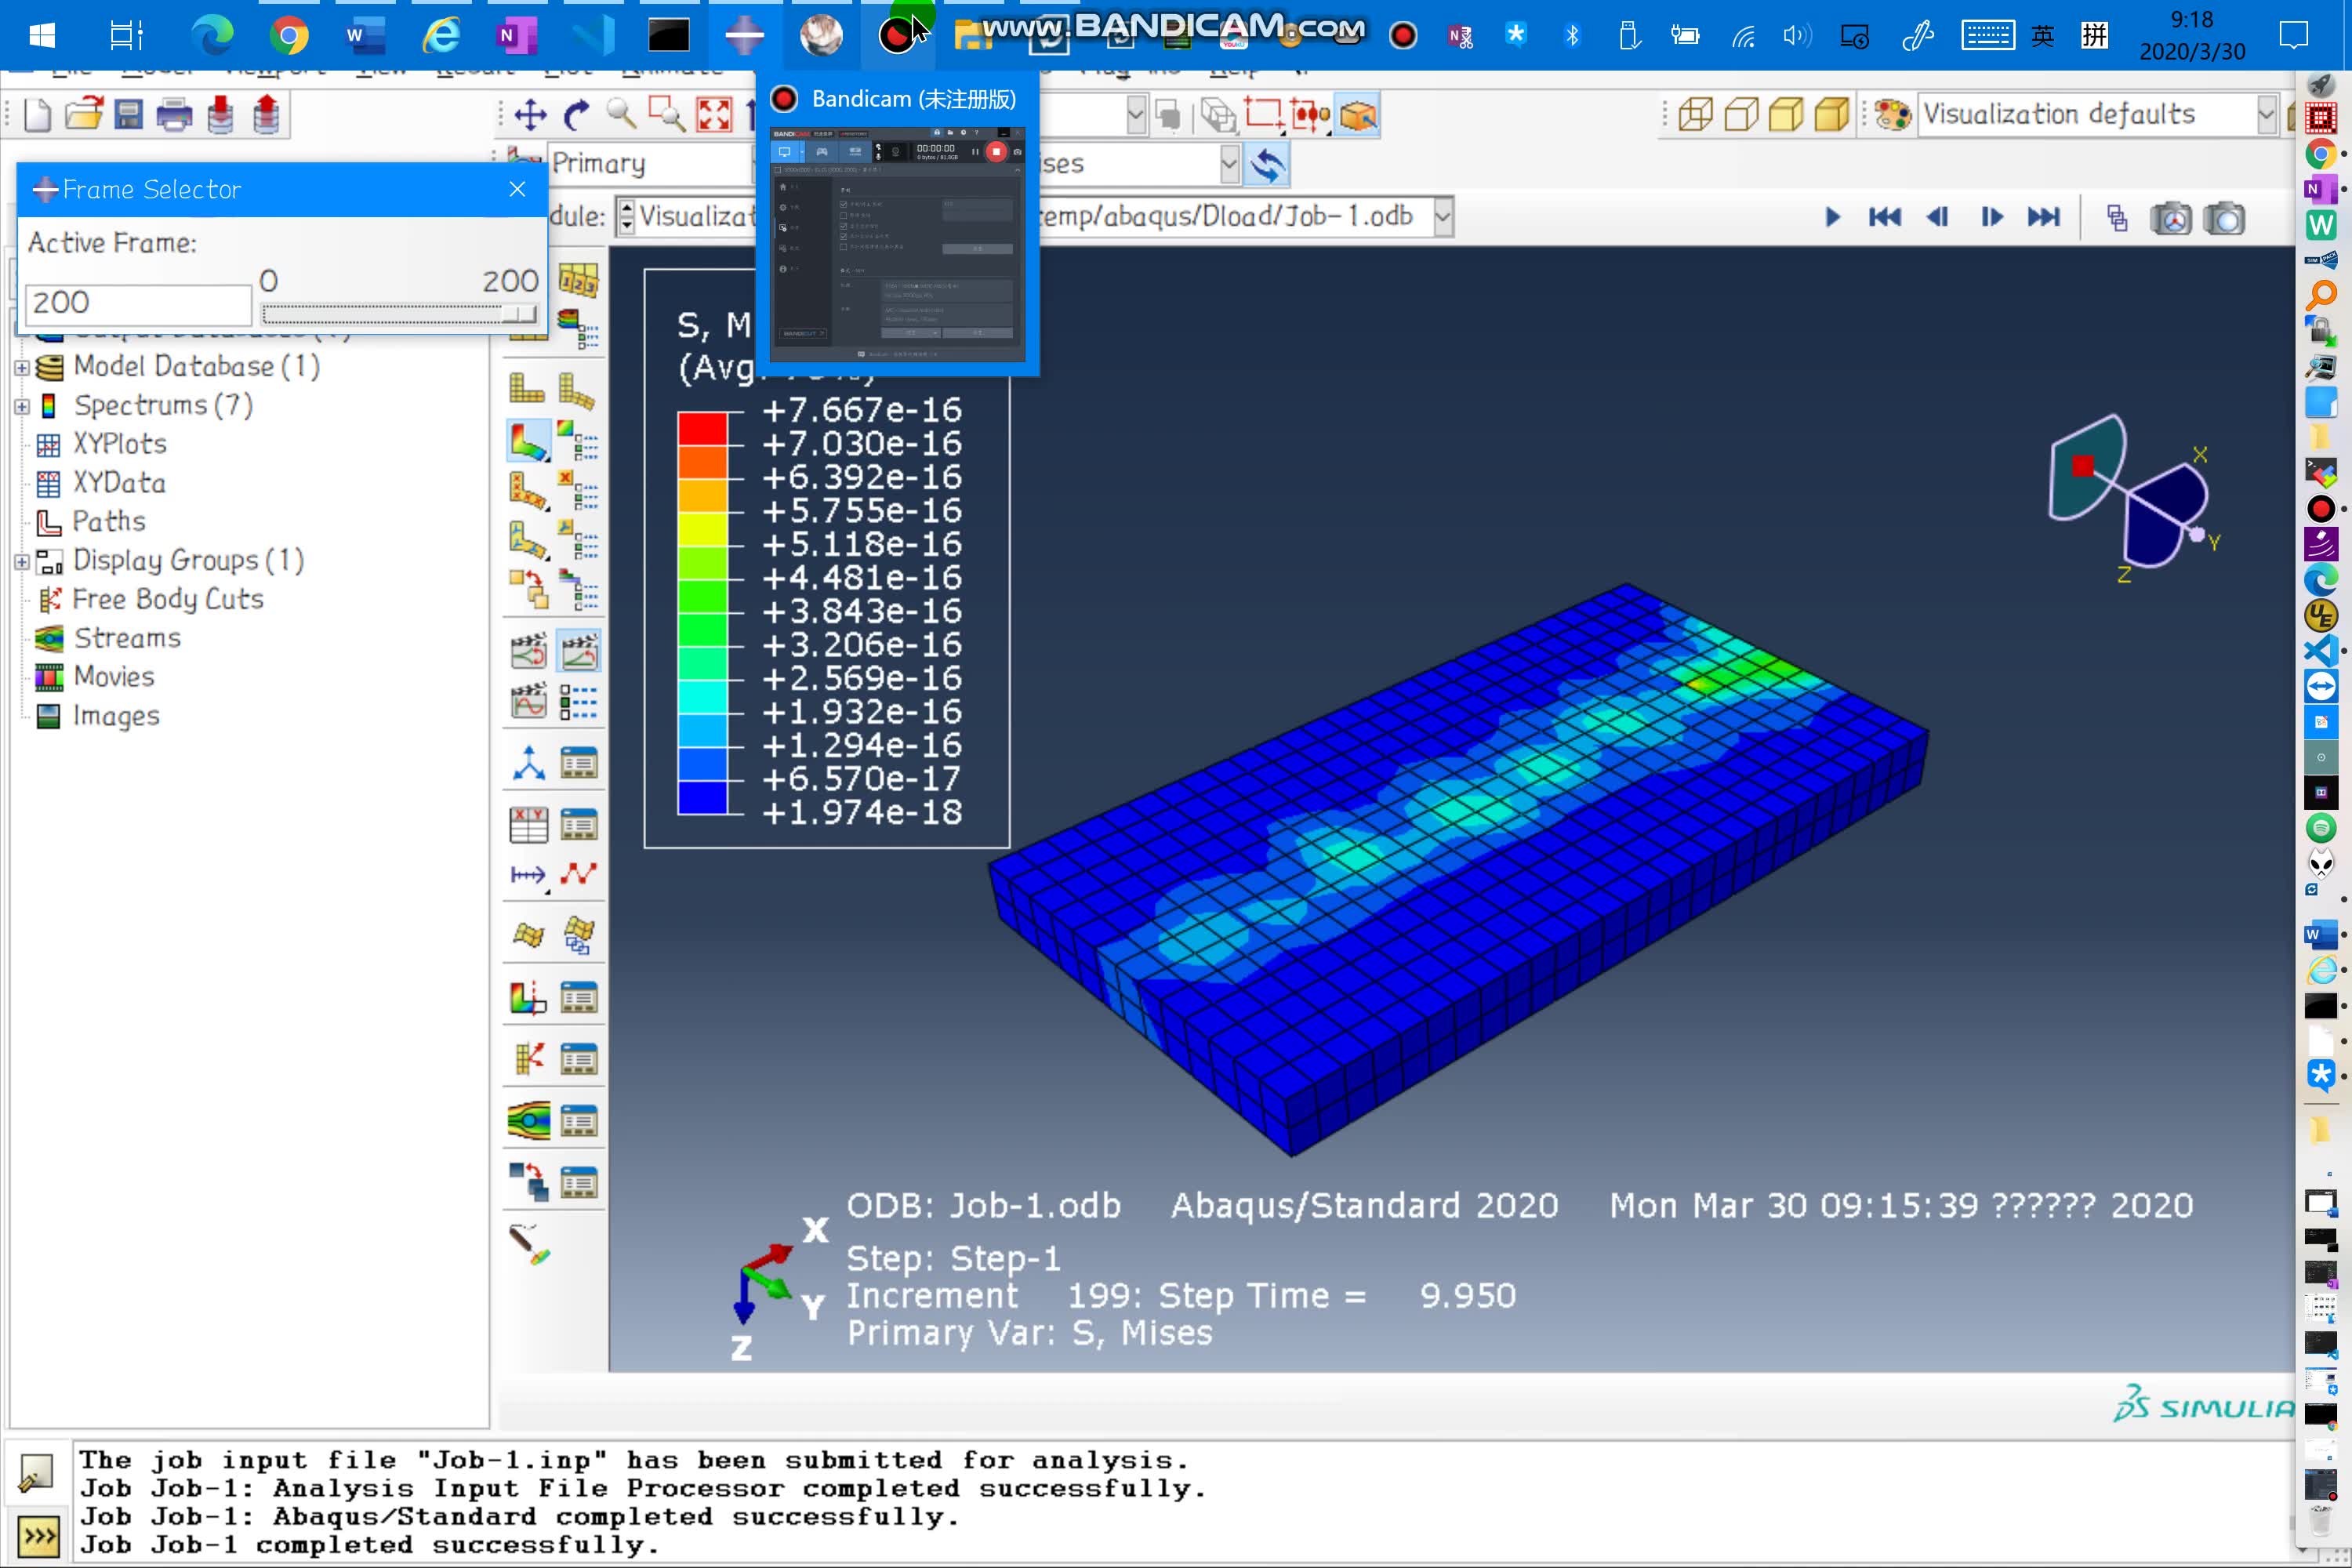Click the refresh field output icon
Screen dimensions: 2352x1568
point(1267,164)
